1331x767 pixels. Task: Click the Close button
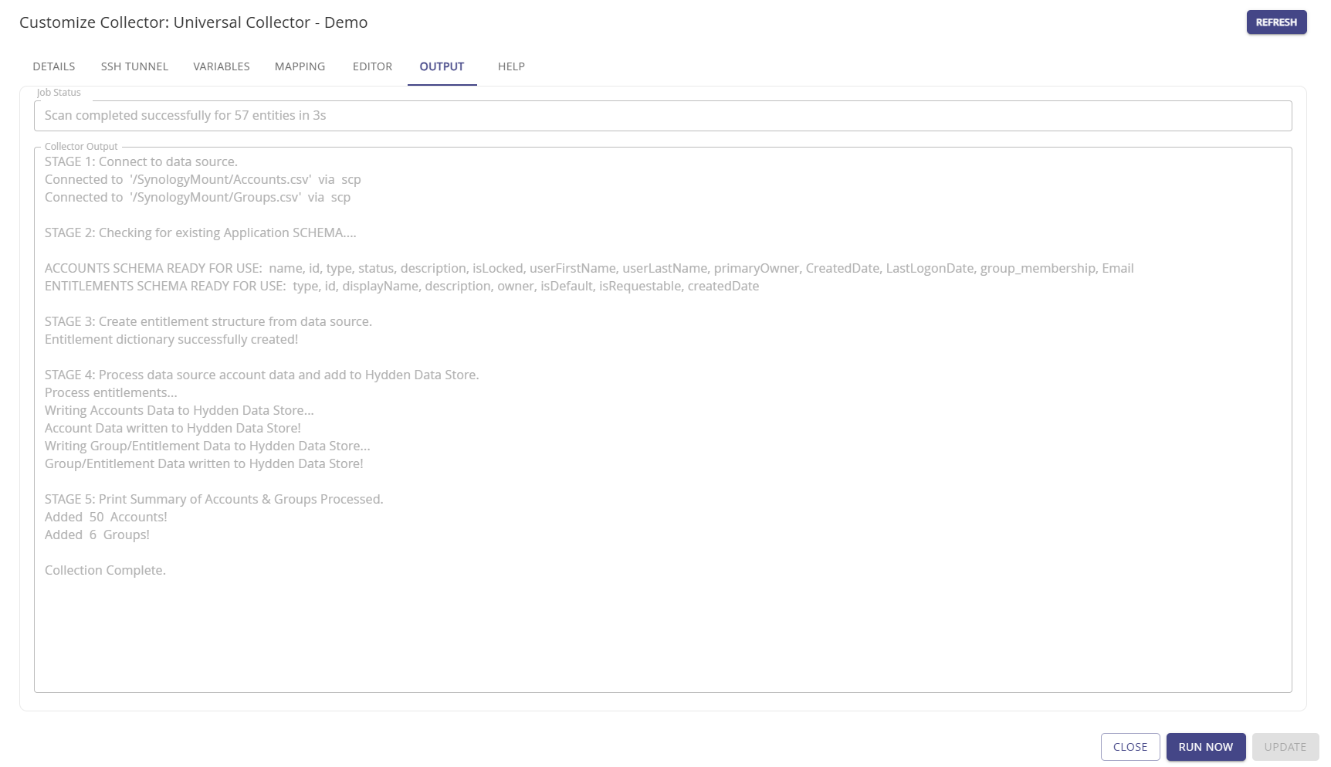1129,747
